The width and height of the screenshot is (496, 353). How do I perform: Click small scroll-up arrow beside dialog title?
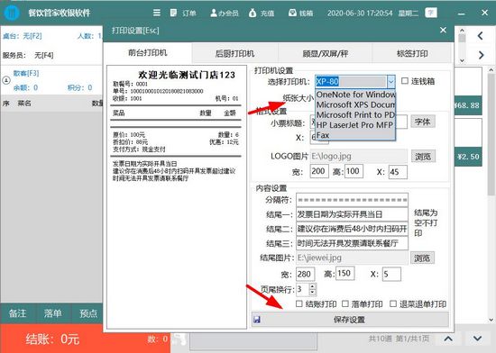click(462, 31)
